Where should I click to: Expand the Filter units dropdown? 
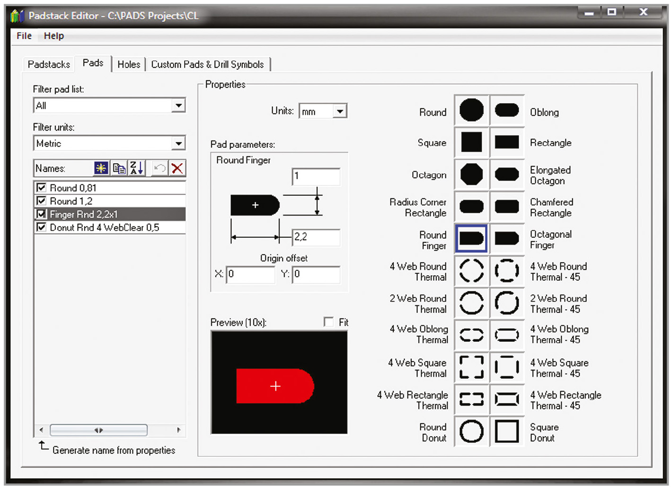click(x=178, y=143)
